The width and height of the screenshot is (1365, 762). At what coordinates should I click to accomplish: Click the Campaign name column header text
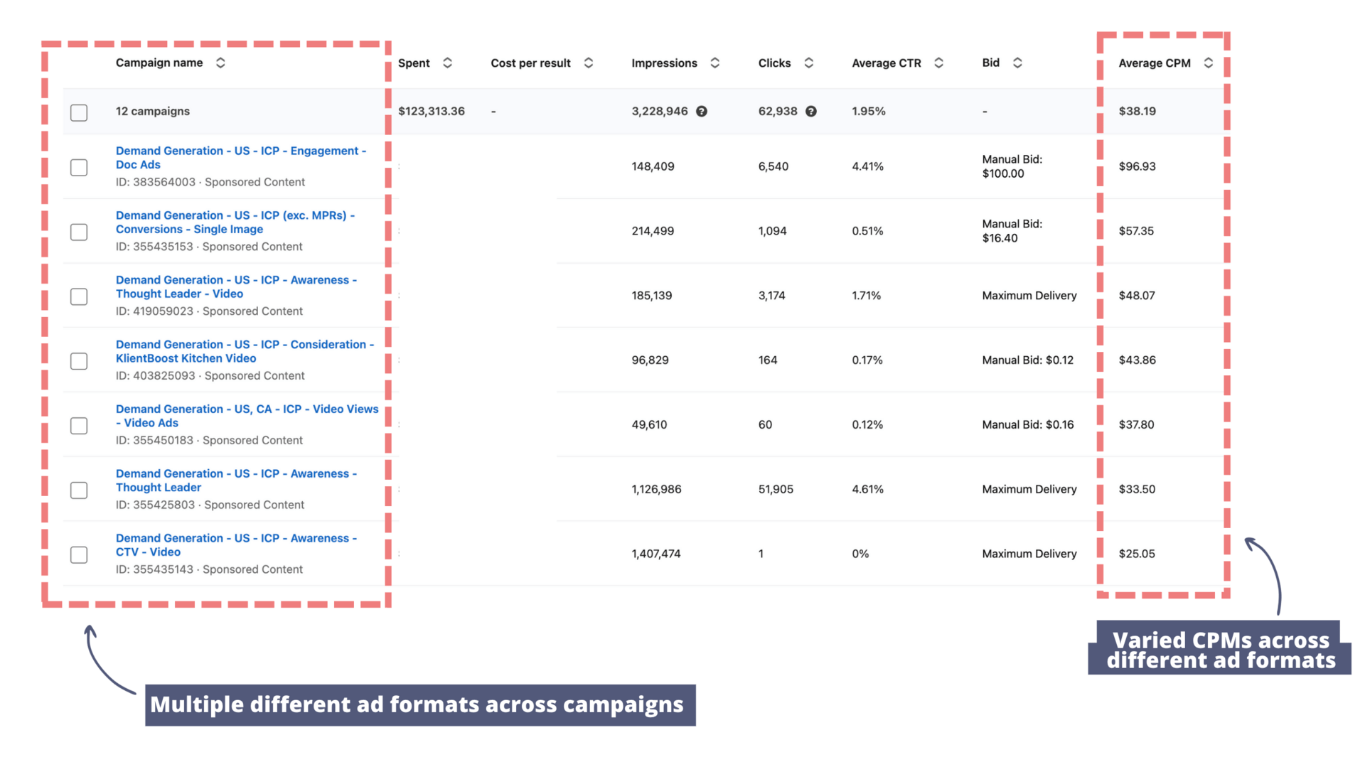[x=159, y=63]
